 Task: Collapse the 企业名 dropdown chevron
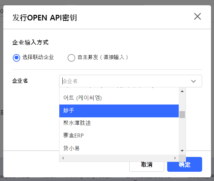[x=194, y=81]
